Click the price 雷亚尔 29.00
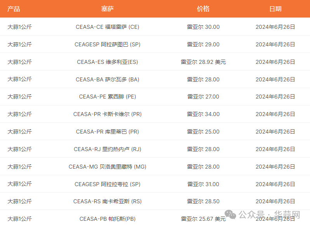Screen dimensions: 310x227 203,44
